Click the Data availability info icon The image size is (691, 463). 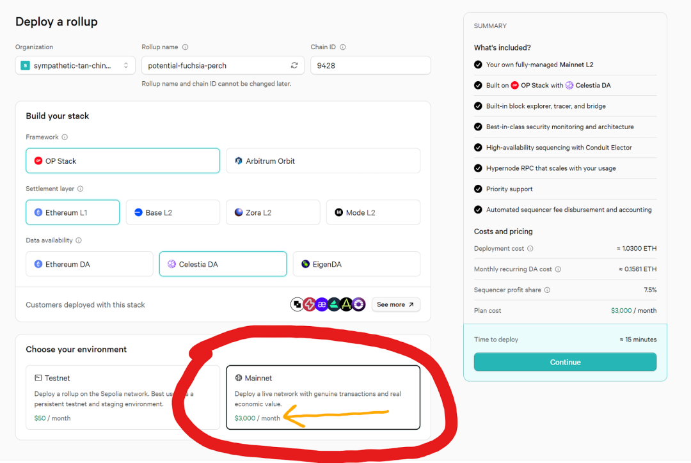point(79,240)
